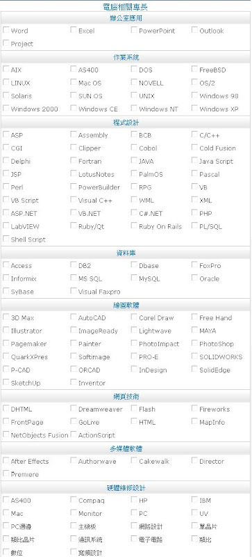
Task: Check the Compaq hardware option
Action: point(74,500)
